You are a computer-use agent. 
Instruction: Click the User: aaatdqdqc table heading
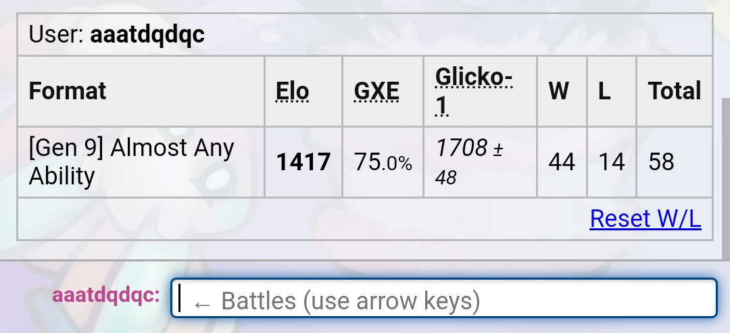pos(116,34)
